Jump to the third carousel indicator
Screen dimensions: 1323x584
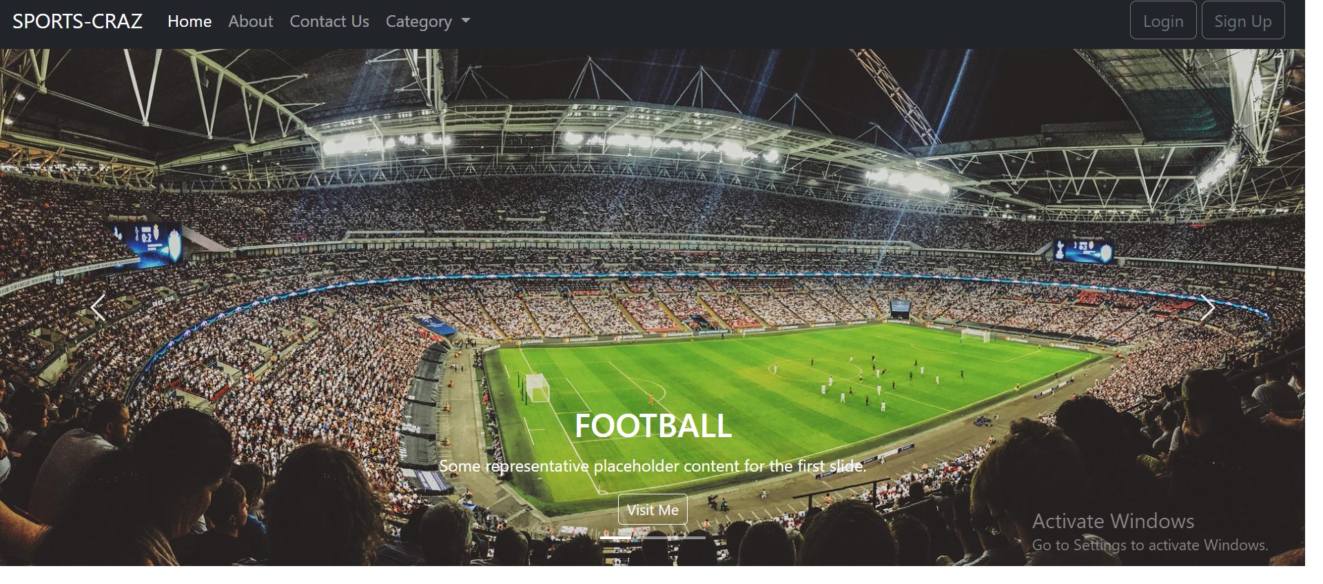690,537
